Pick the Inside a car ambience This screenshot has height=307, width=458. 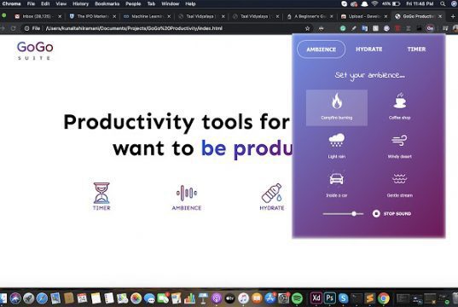pos(337,184)
